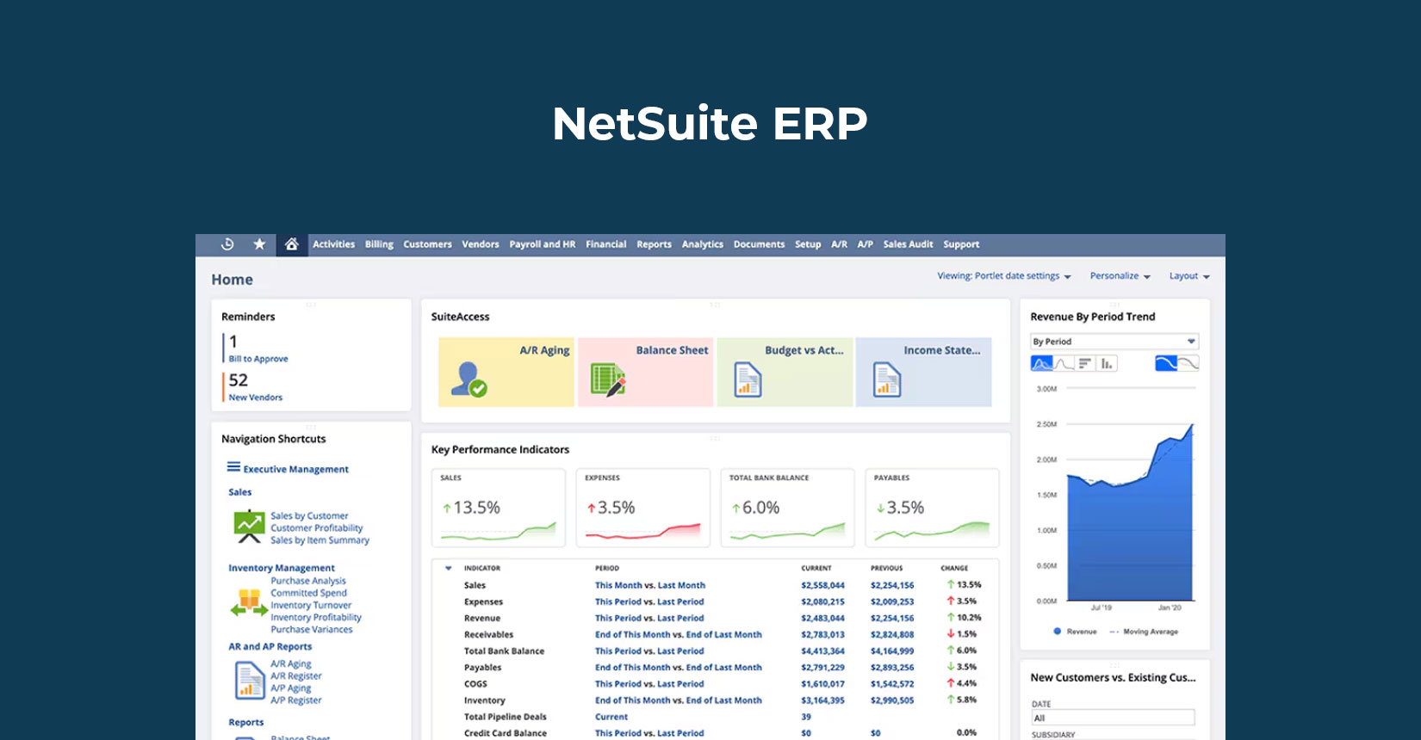The height and width of the screenshot is (740, 1421).
Task: Open the Setup menu
Action: pos(808,244)
